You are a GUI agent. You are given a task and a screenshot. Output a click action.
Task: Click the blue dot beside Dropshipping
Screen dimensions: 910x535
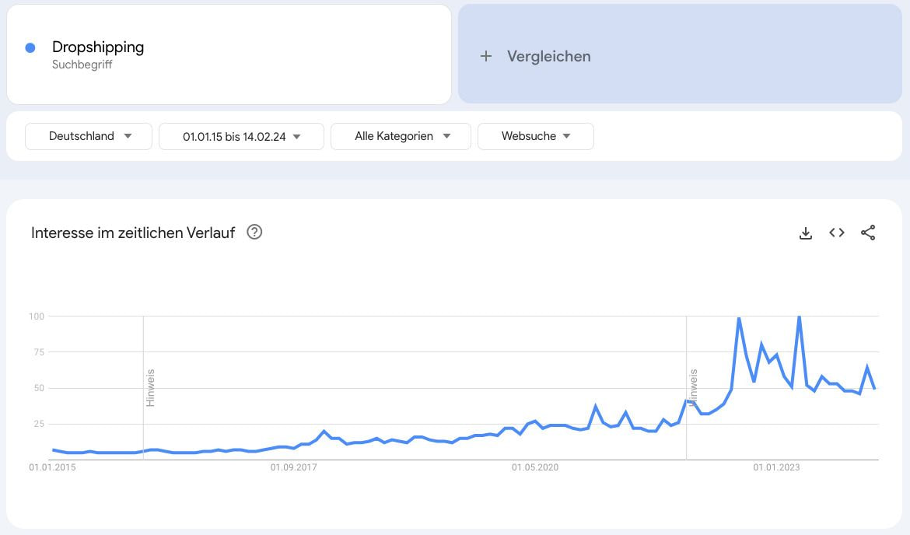click(x=30, y=47)
